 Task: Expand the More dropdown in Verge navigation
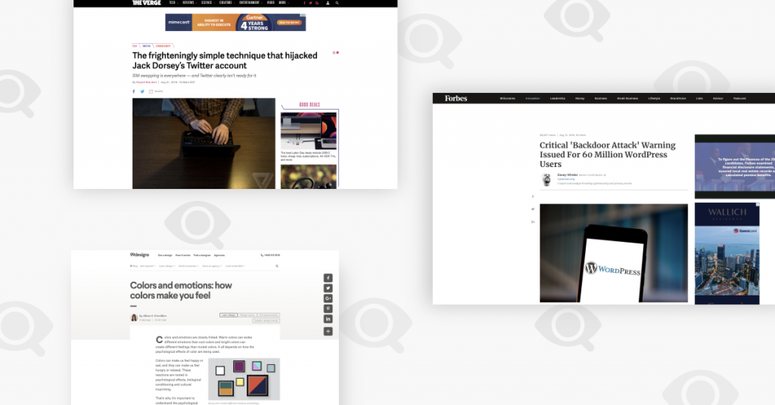click(x=284, y=3)
